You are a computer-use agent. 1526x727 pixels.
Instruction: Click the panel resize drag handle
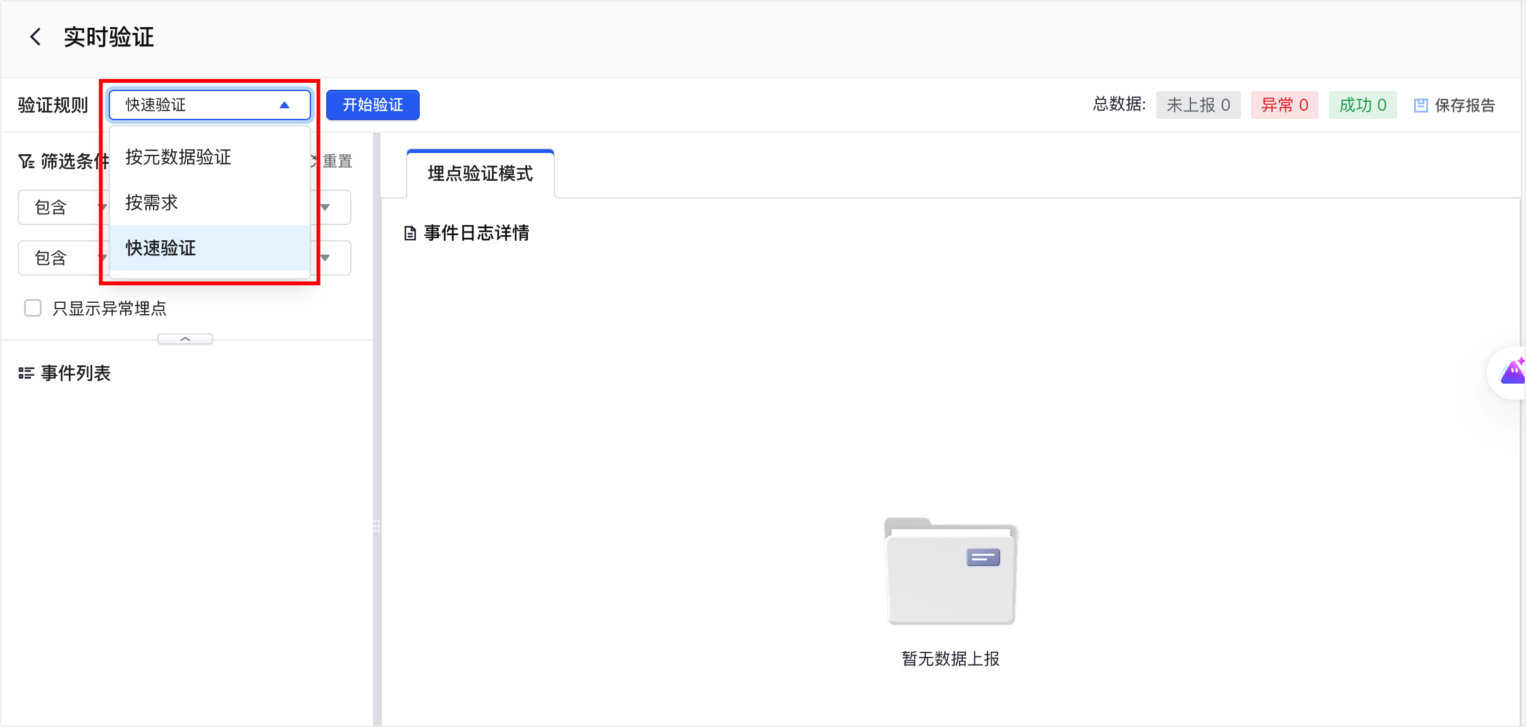pos(377,526)
